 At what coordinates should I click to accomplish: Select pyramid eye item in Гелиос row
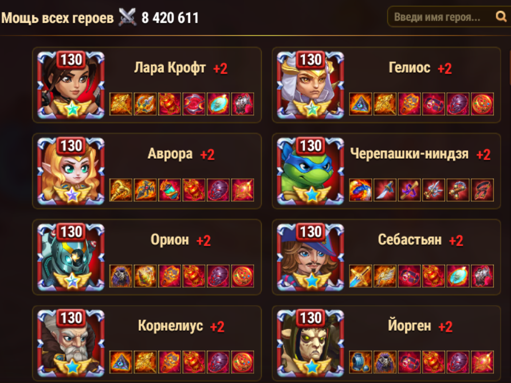[360, 104]
